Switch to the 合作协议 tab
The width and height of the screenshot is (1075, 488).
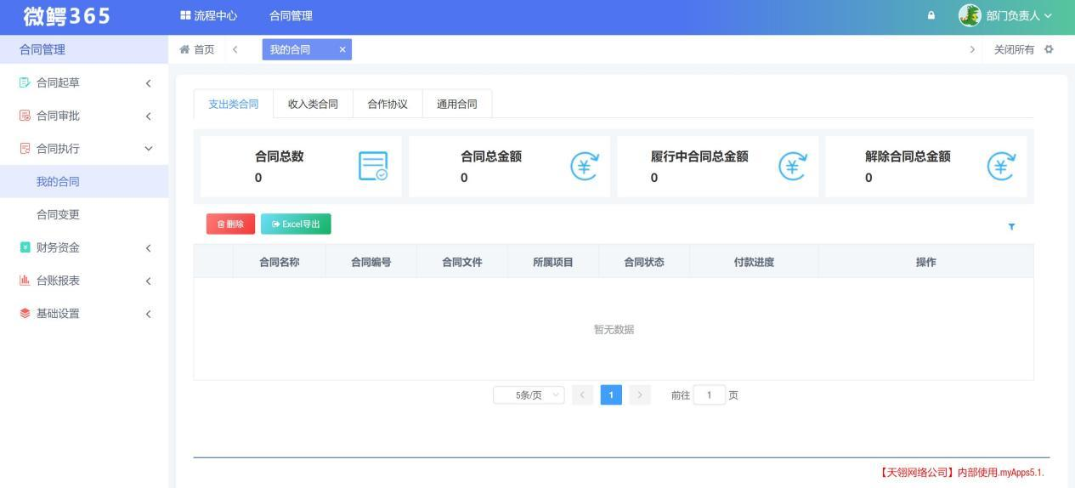tap(388, 104)
